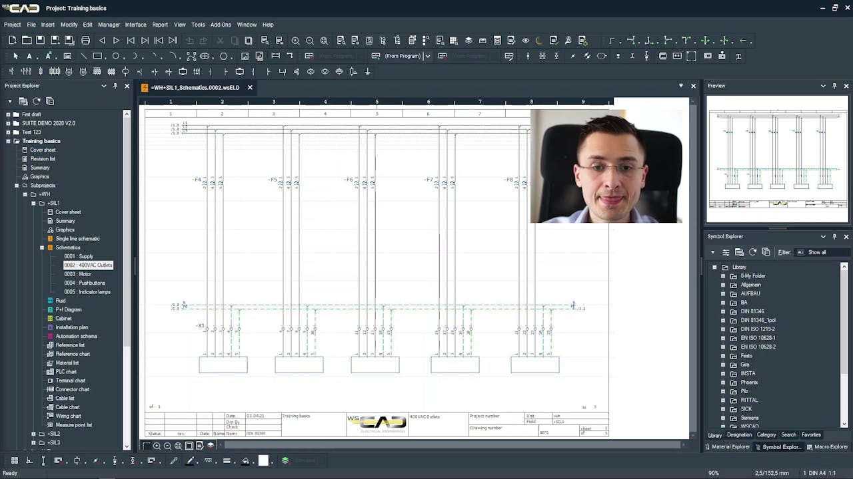Image resolution: width=853 pixels, height=479 pixels.
Task: Click the Favorites tab in Symbol Explorer
Action: [x=811, y=435]
